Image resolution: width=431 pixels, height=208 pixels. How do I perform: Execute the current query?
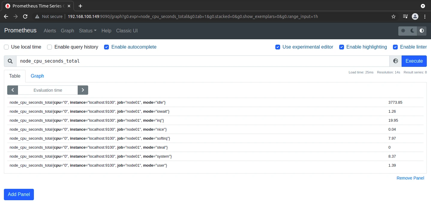click(414, 61)
